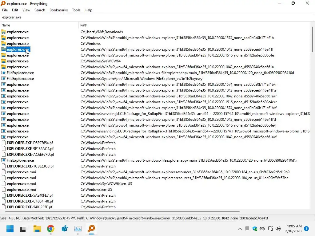
Task: Open Google Chrome from the taskbar
Action: (51, 229)
